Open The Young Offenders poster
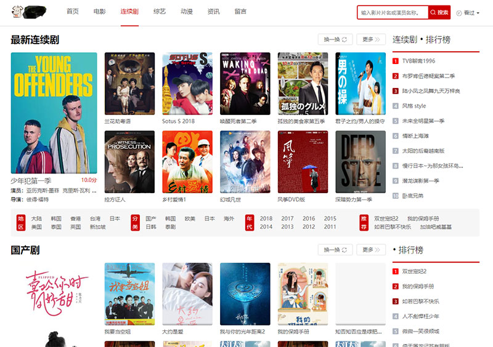The width and height of the screenshot is (493, 347). pos(54,113)
